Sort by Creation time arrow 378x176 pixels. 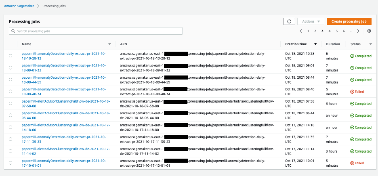point(315,44)
